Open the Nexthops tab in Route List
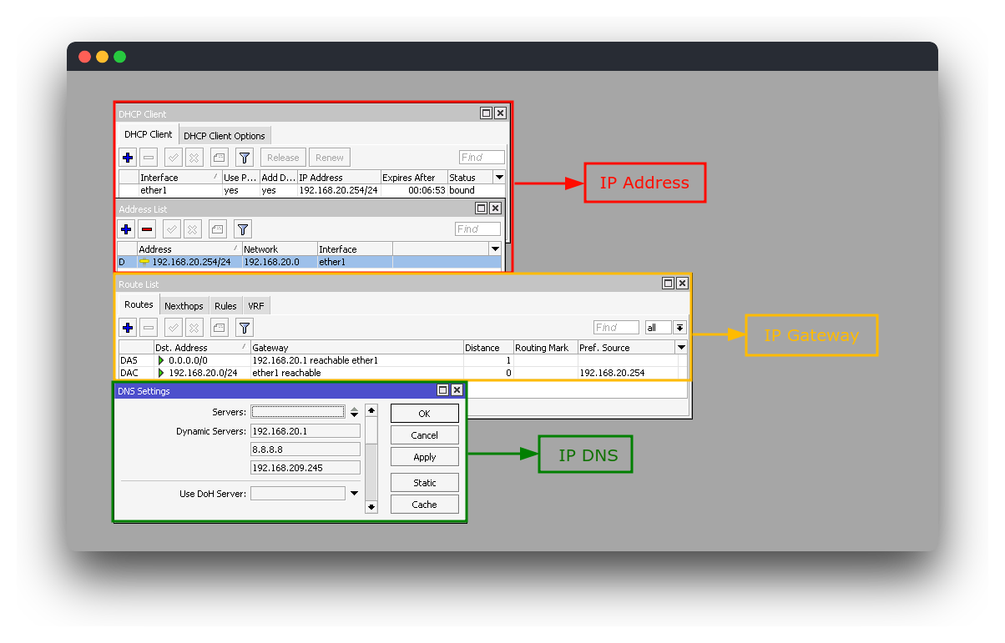The height and width of the screenshot is (643, 1005). [x=184, y=304]
